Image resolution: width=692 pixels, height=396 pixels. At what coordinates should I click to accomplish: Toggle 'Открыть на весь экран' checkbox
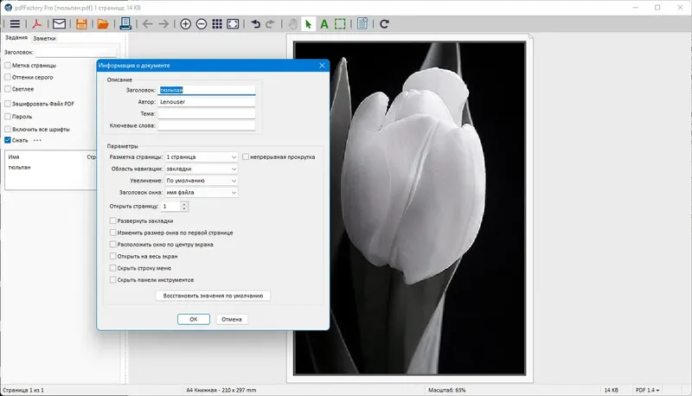point(113,257)
